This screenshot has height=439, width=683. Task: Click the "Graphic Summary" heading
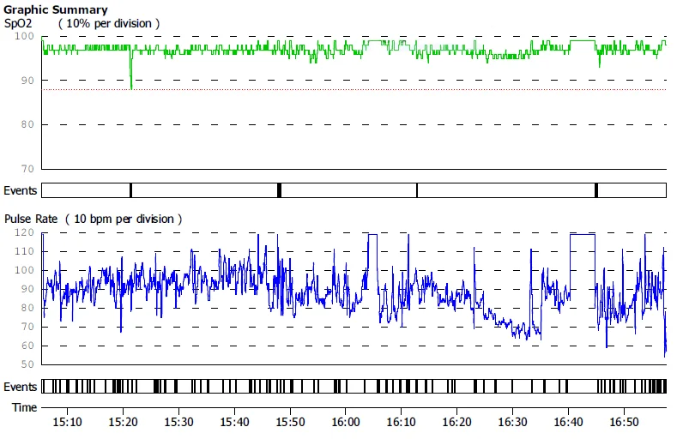click(x=55, y=9)
